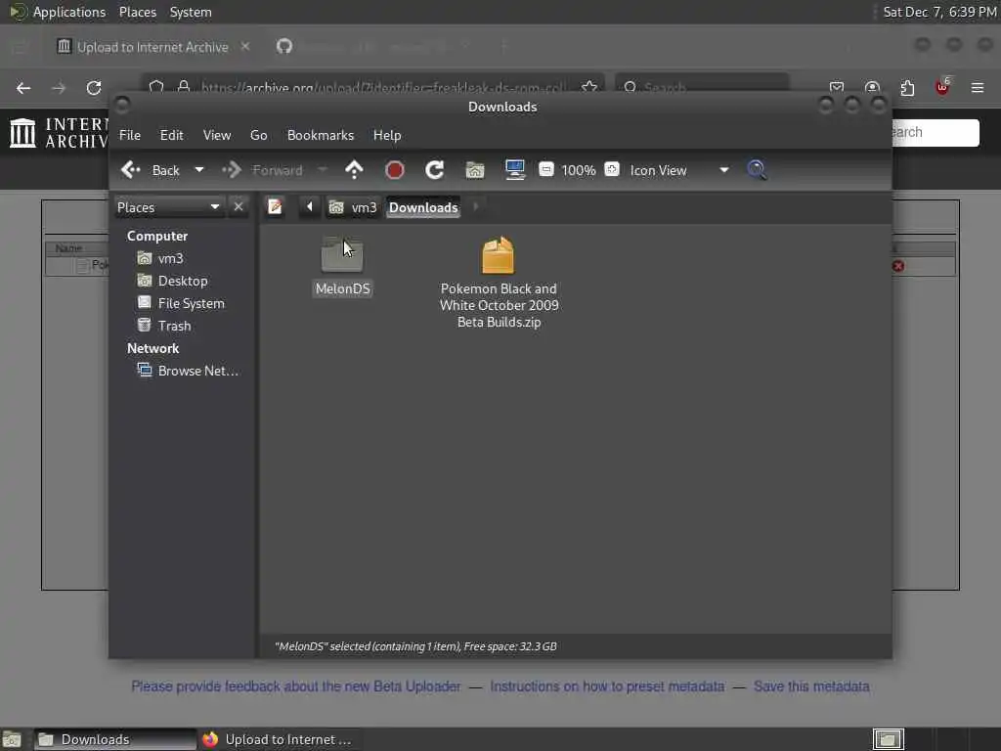1001x751 pixels.
Task: Open the View menu
Action: tap(216, 135)
